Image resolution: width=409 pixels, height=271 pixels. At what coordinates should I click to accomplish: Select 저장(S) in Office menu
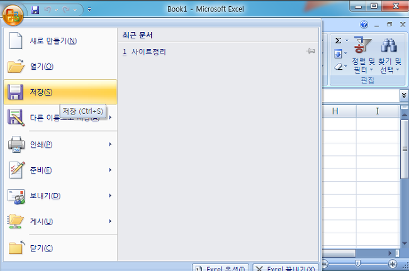[x=60, y=92]
